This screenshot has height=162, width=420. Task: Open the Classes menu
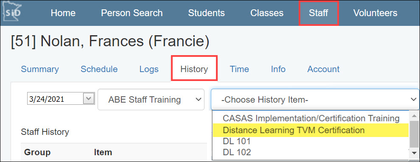click(267, 13)
